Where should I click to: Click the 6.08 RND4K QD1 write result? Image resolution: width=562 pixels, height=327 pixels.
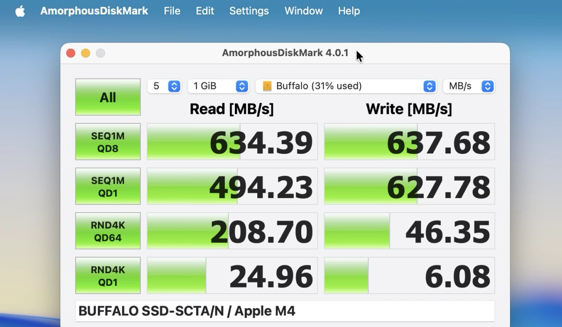pyautogui.click(x=410, y=276)
